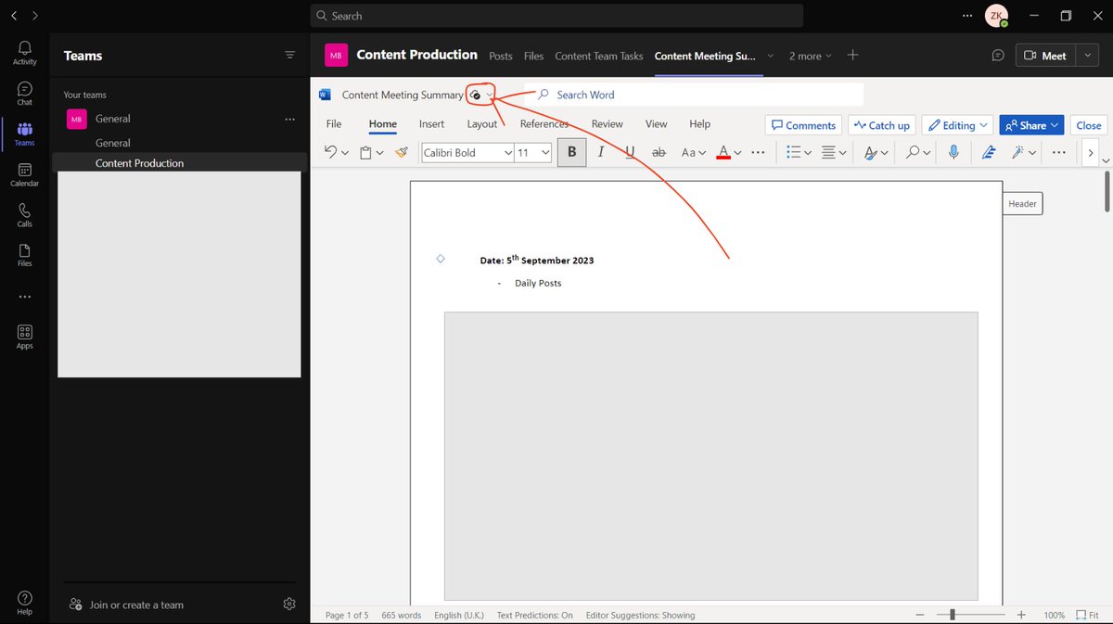The image size is (1113, 624).
Task: Open the channel conversation icon near Meet
Action: point(998,56)
